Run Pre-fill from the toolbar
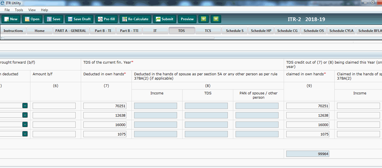 (x=106, y=19)
